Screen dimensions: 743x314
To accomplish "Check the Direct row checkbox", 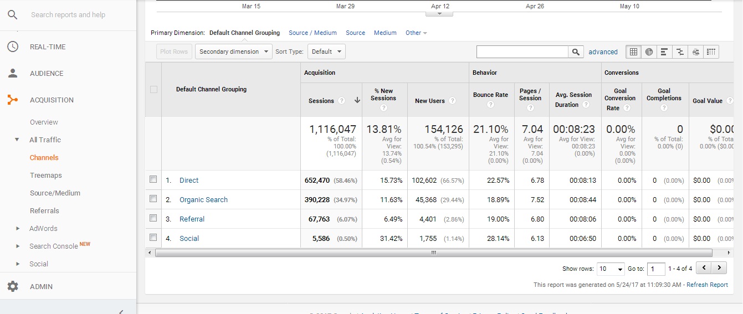I will pyautogui.click(x=153, y=179).
